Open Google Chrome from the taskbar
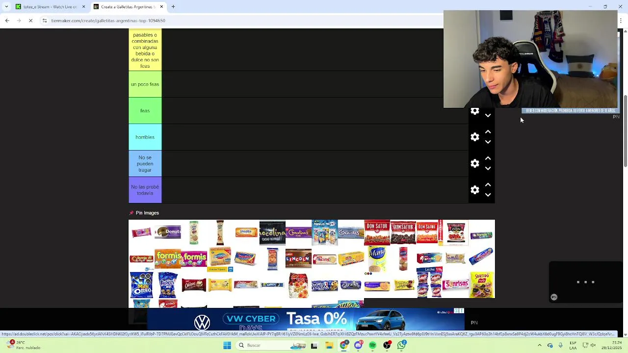The height and width of the screenshot is (353, 628). (343, 345)
